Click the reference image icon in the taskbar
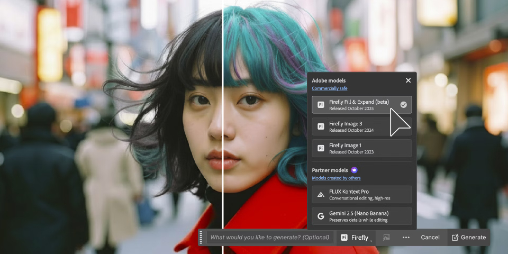508x254 pixels. pyautogui.click(x=386, y=238)
